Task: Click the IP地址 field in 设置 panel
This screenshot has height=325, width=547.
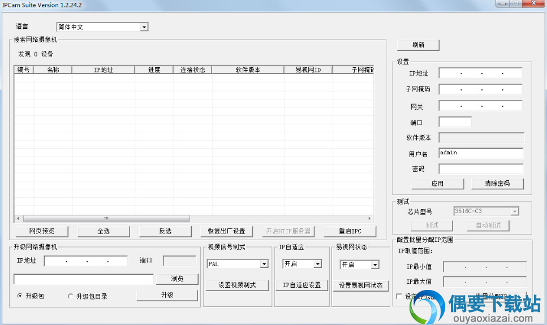Action: 480,73
